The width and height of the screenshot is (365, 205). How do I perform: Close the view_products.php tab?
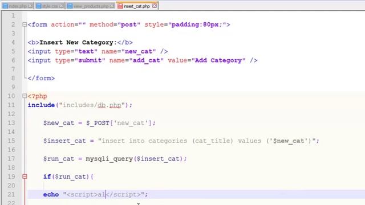pyautogui.click(x=112, y=6)
